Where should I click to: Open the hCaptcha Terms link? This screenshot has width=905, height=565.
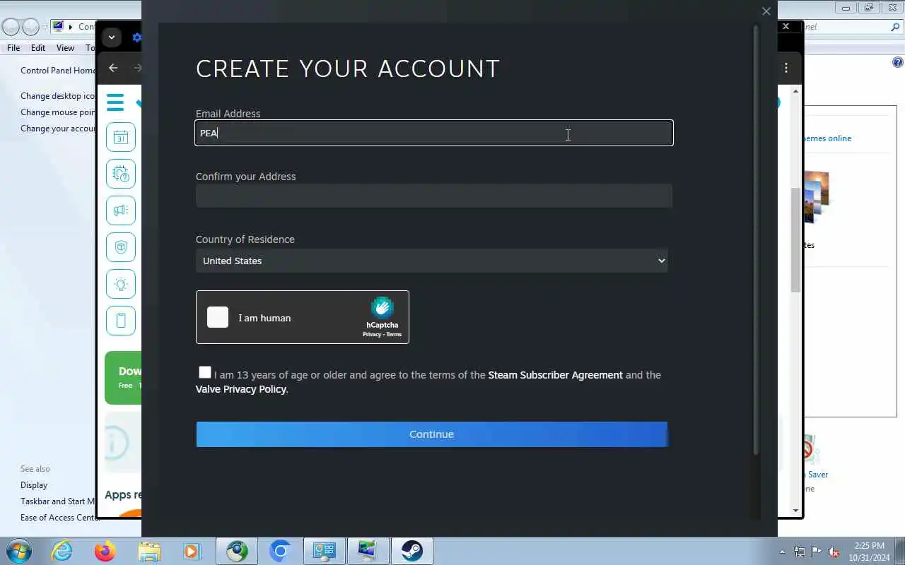394,334
